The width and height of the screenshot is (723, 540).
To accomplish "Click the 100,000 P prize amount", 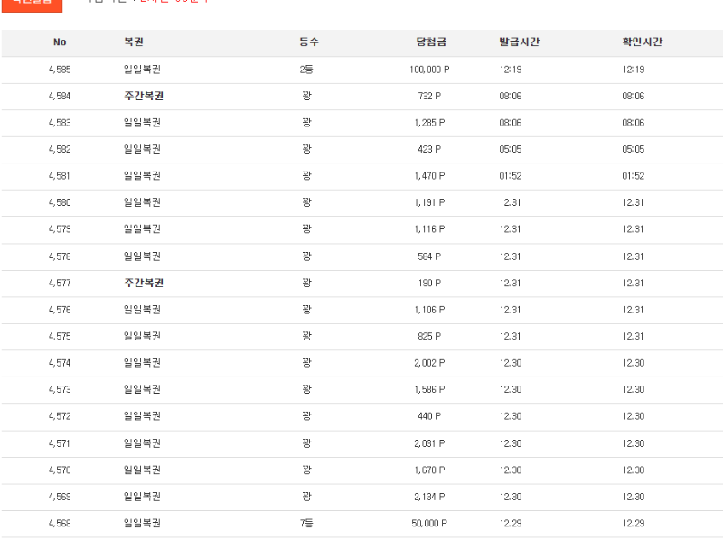I will coord(429,70).
